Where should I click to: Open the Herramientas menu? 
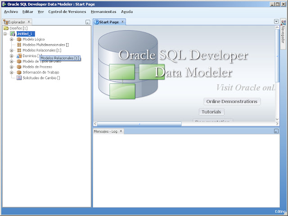click(103, 12)
